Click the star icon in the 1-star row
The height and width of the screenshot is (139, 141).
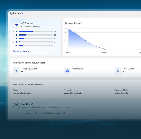(16, 45)
